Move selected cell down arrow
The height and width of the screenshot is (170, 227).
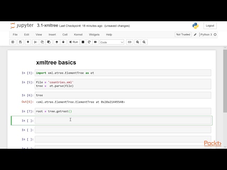63,42
